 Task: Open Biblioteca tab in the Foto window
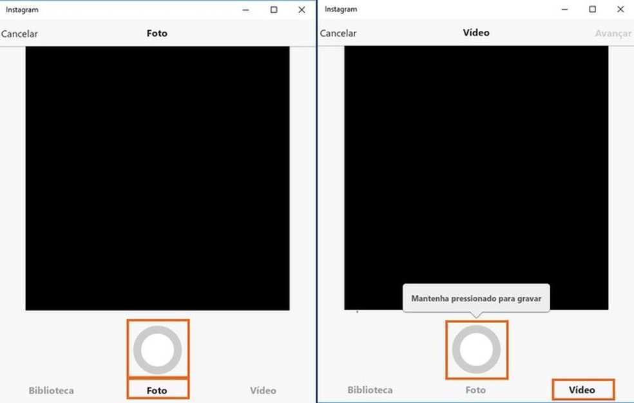(x=52, y=391)
